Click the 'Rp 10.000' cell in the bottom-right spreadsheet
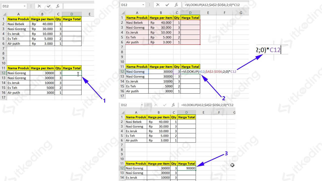Image resolution: width=322 pixels, height=181 pixels. (158, 131)
